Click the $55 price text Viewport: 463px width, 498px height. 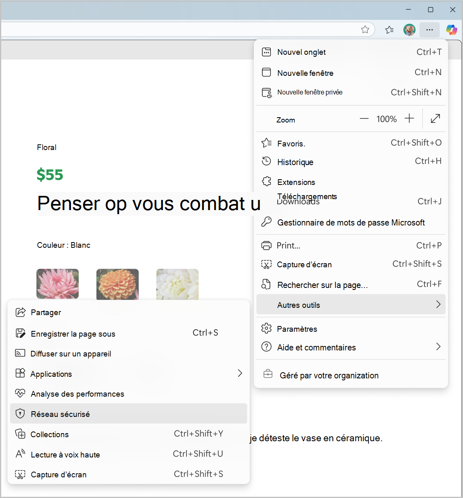pyautogui.click(x=50, y=174)
